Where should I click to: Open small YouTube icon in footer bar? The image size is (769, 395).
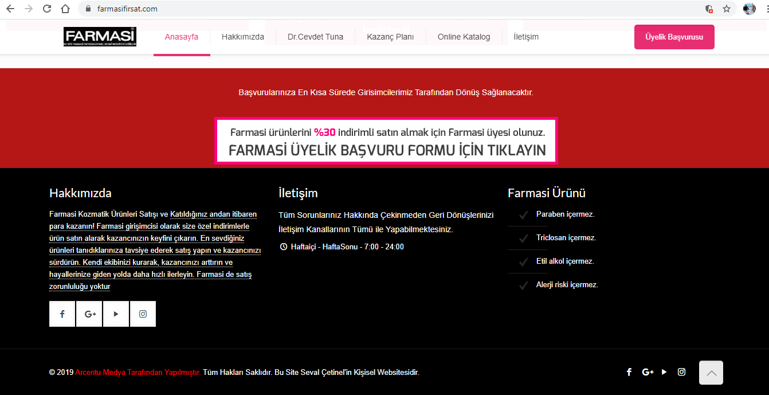[664, 372]
